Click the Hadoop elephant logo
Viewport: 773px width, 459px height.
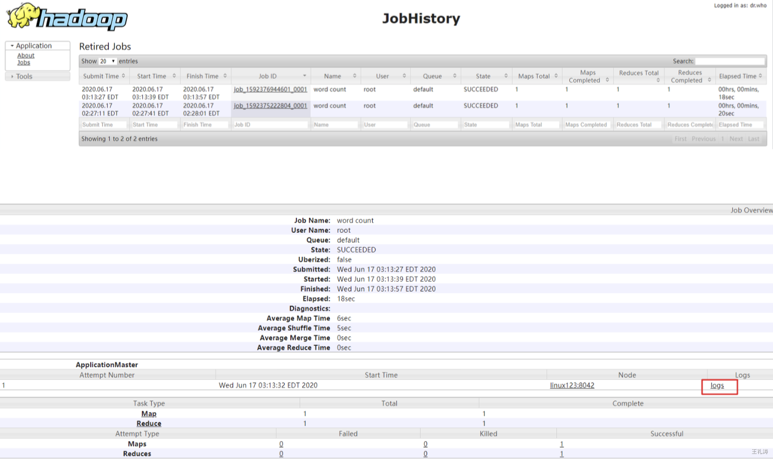click(x=67, y=17)
